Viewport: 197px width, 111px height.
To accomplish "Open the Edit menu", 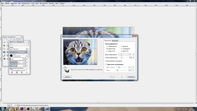I will [x=7, y=3].
